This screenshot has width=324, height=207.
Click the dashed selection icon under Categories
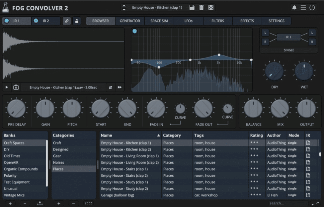88,203
